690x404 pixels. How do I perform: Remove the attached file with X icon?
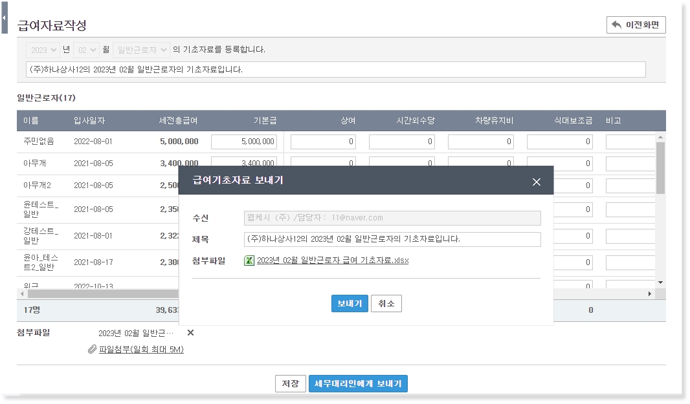click(x=190, y=333)
